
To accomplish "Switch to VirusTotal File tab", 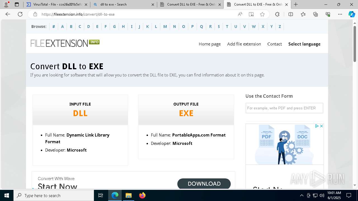I will [56, 4].
